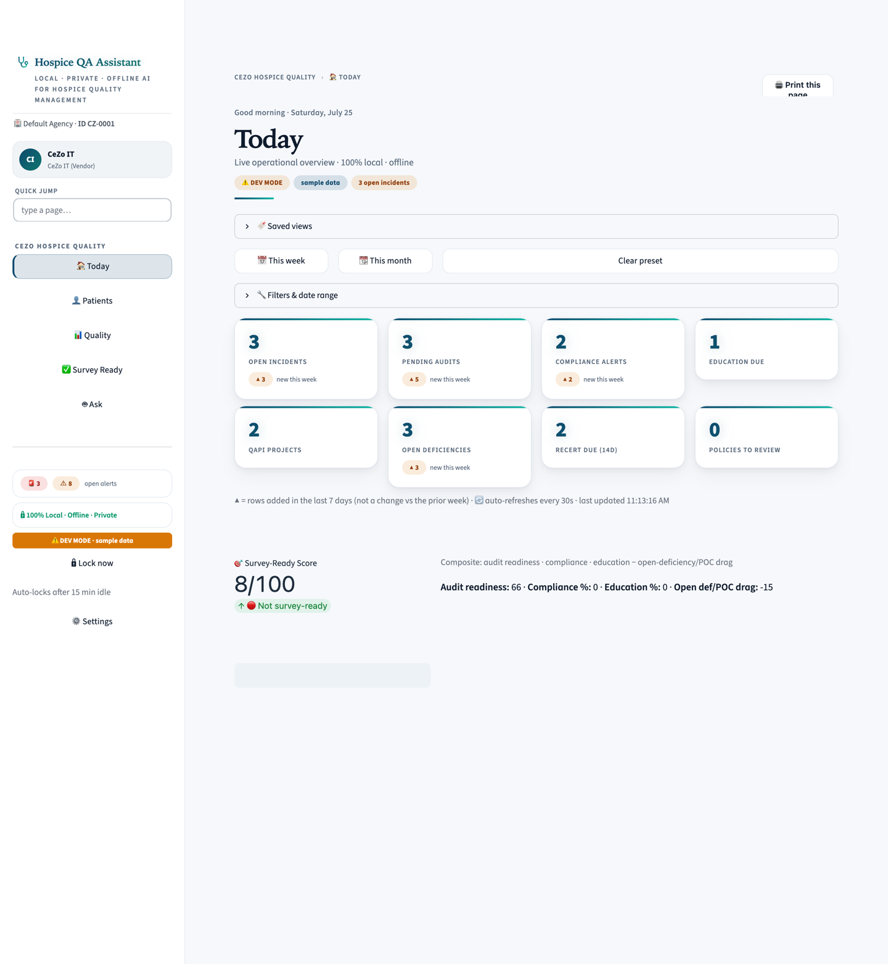Viewport: 888px width, 979px height.
Task: Click the Settings gear icon
Action: coord(76,621)
